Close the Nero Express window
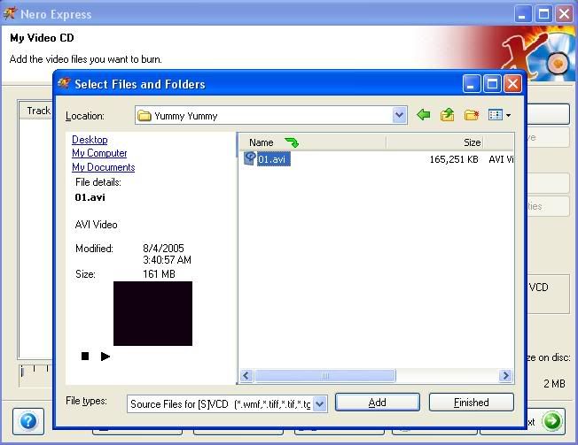Image resolution: width=578 pixels, height=445 pixels. pos(565,14)
